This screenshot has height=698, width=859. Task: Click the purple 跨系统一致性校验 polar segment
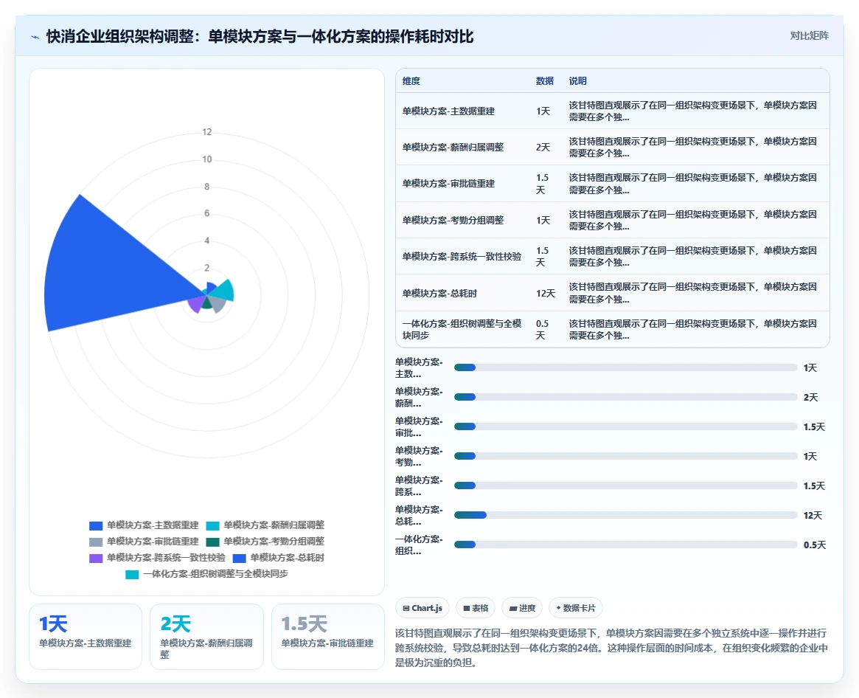point(196,303)
